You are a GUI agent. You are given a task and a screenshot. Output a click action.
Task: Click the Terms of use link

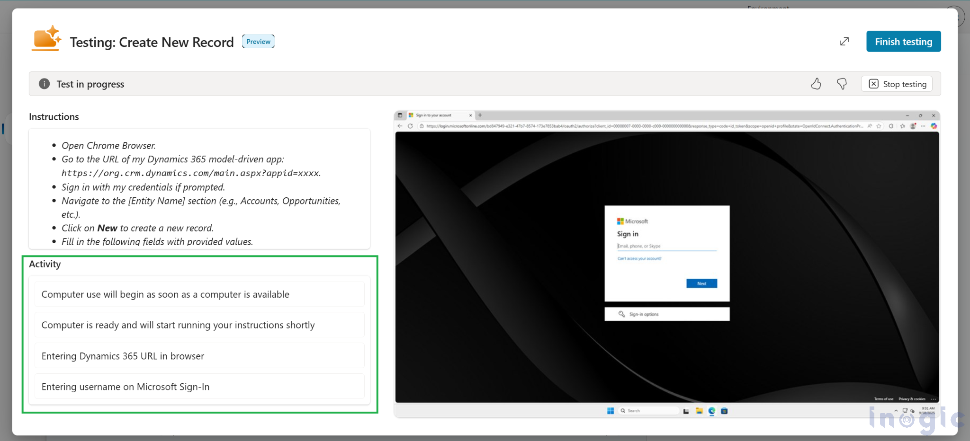(883, 399)
